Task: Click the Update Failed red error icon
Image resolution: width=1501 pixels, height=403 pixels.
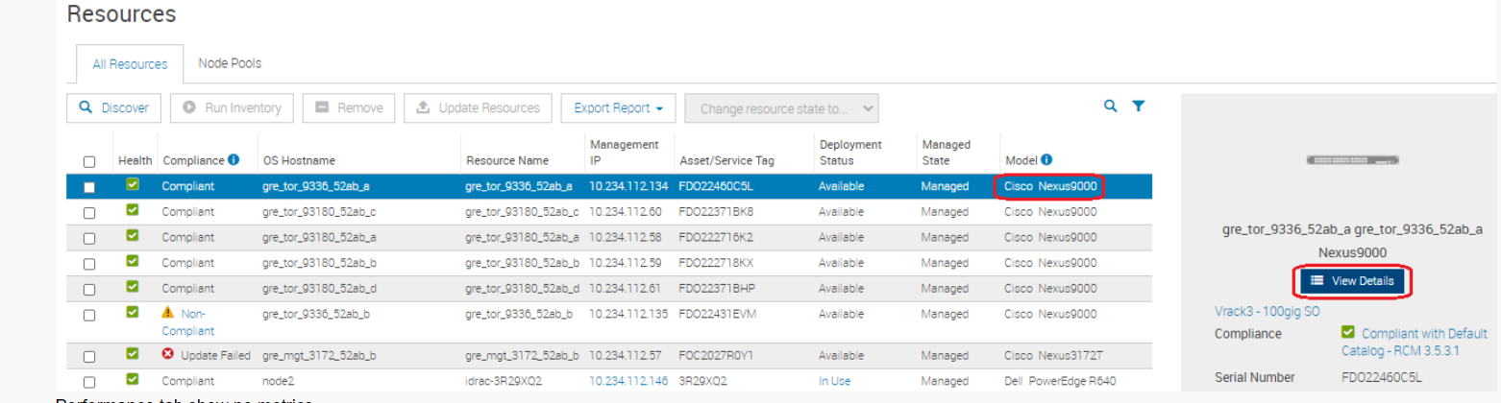Action: coord(168,355)
